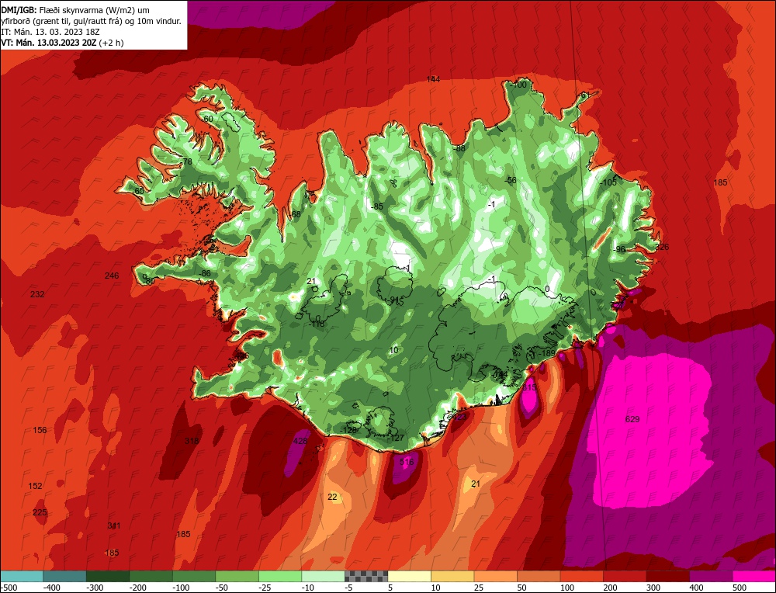Click the 246 value west of Iceland
The width and height of the screenshot is (776, 593).
(x=112, y=276)
